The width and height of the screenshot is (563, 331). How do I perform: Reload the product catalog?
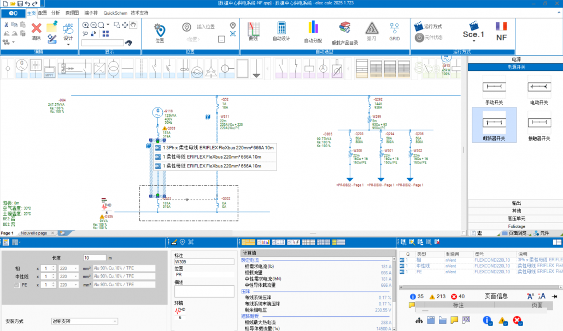[344, 31]
